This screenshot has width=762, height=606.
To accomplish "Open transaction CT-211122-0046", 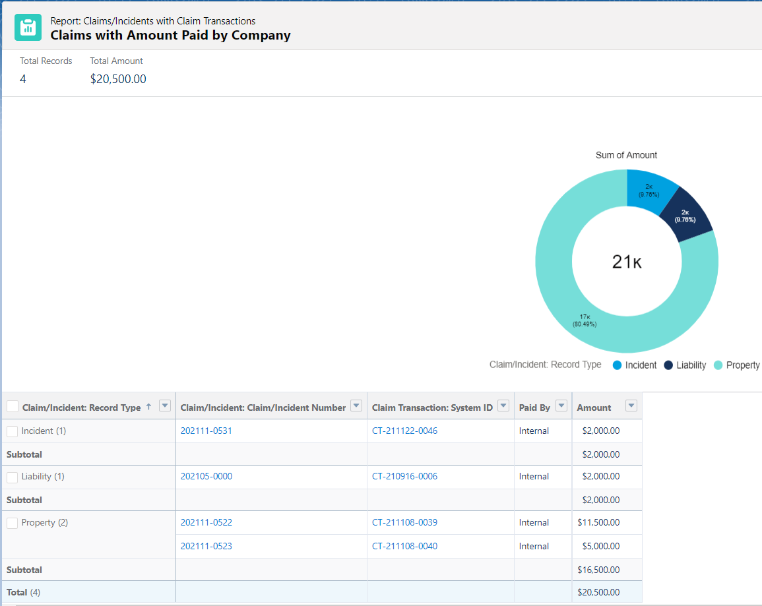I will [404, 431].
